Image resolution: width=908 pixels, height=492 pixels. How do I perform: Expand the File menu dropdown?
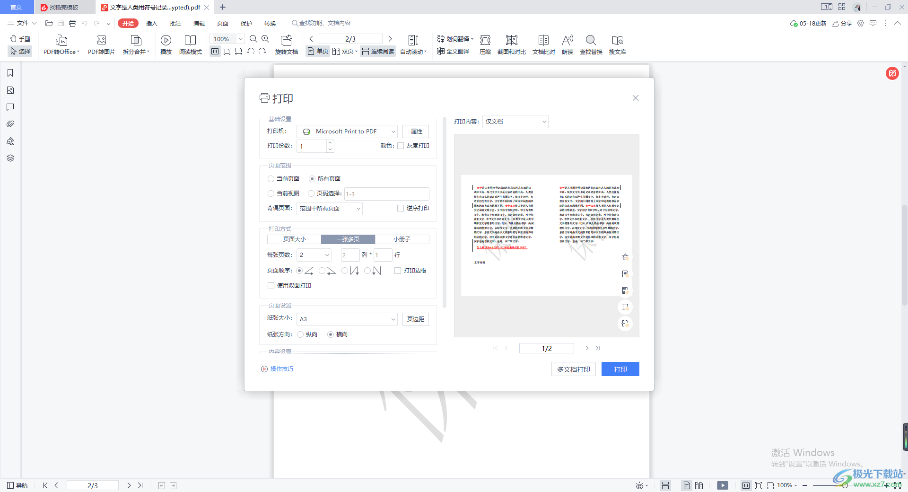[x=22, y=23]
